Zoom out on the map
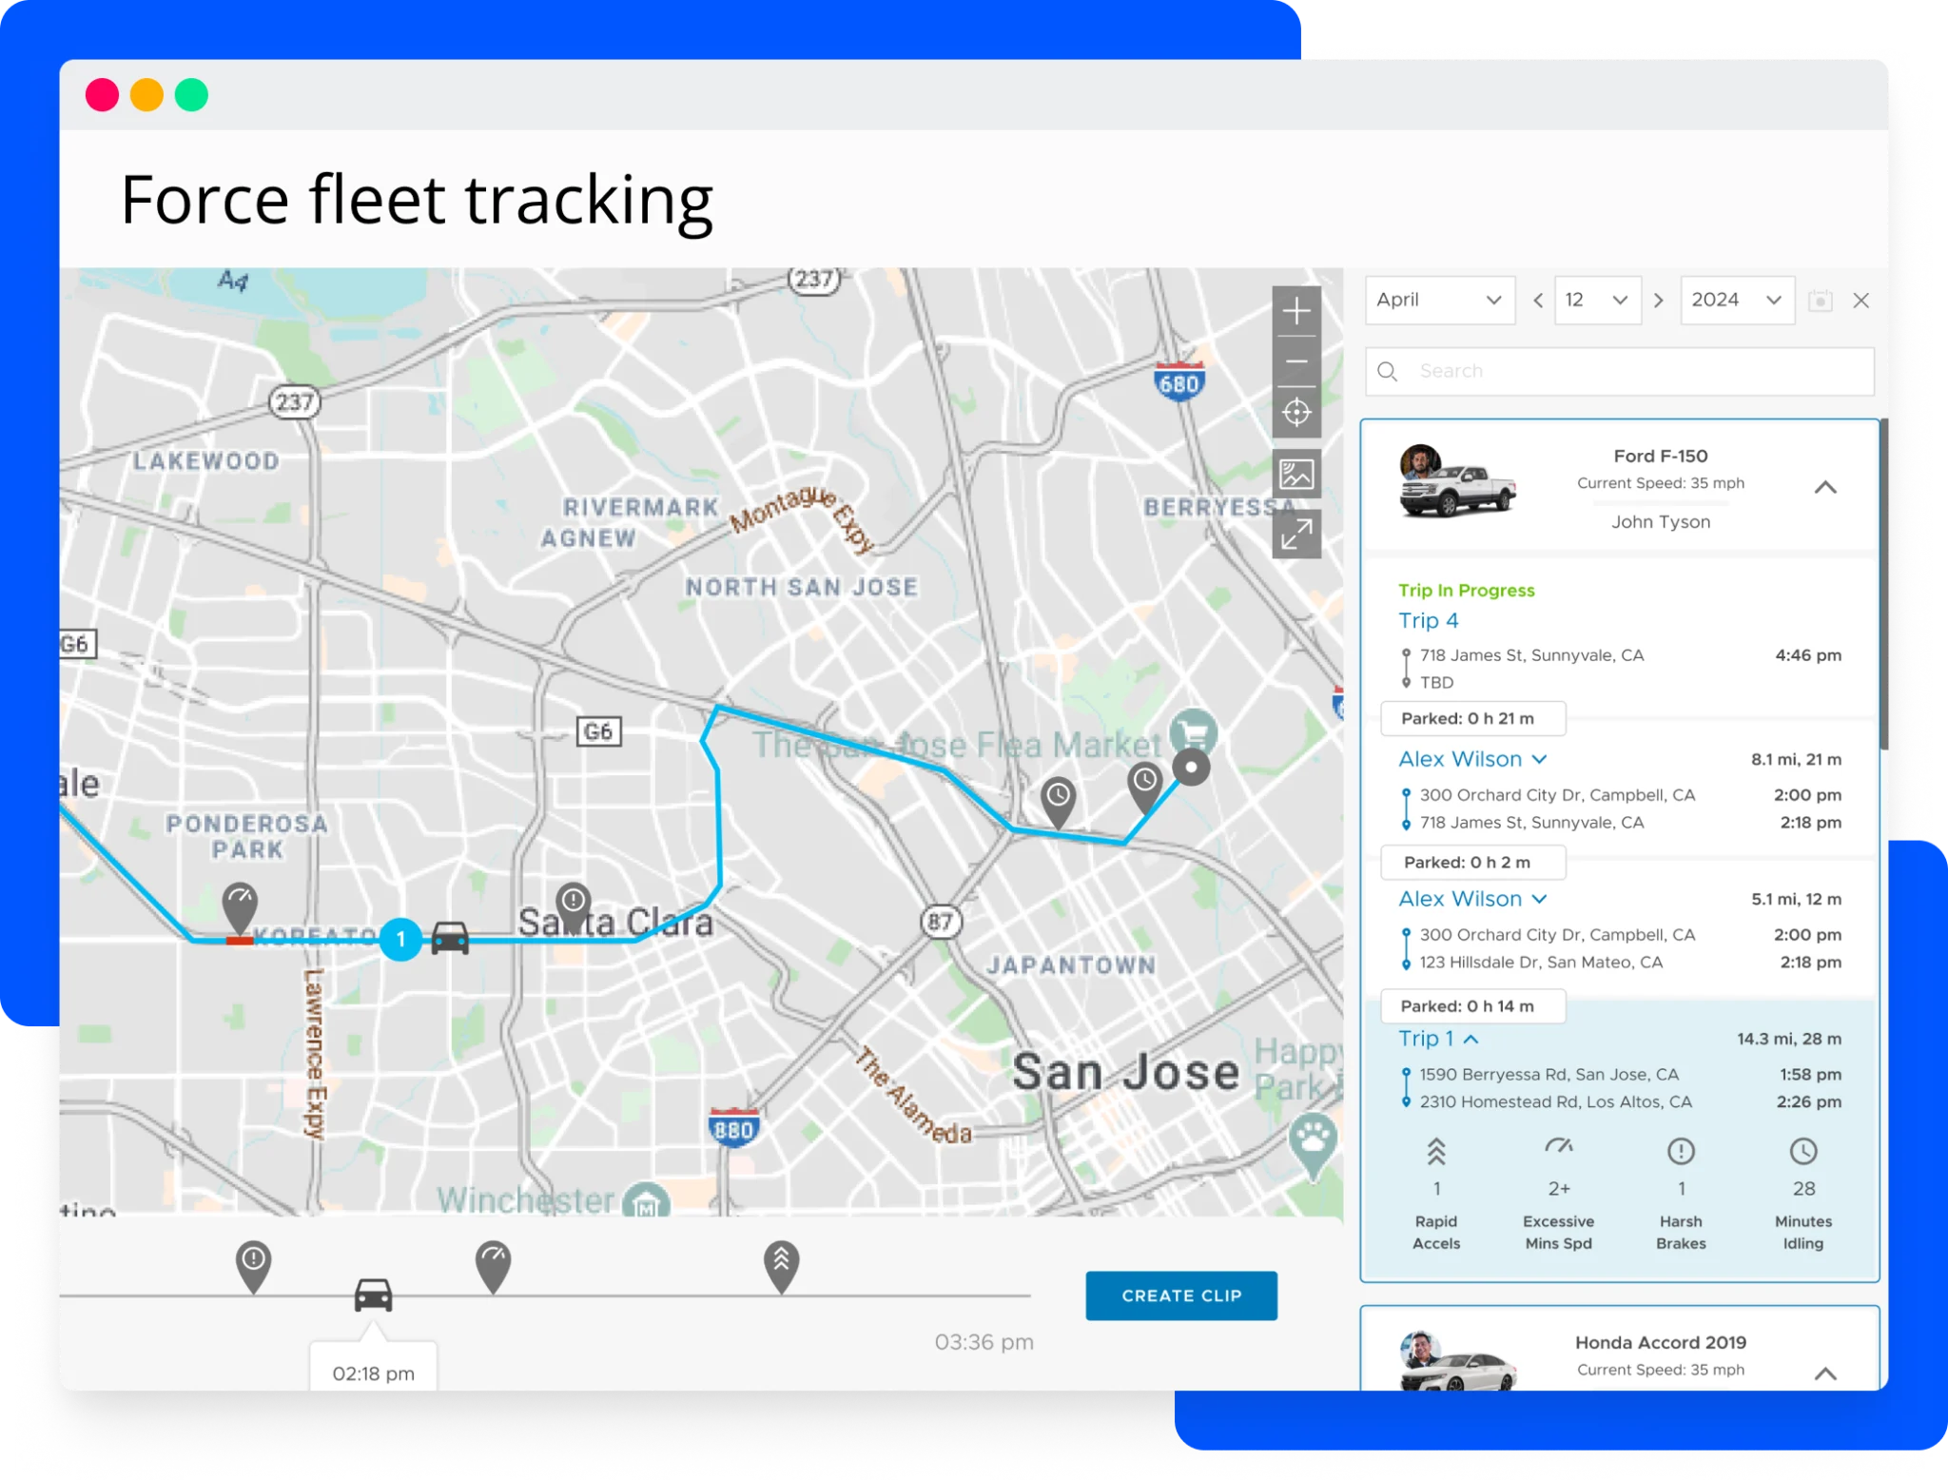The width and height of the screenshot is (1948, 1480). pyautogui.click(x=1297, y=362)
